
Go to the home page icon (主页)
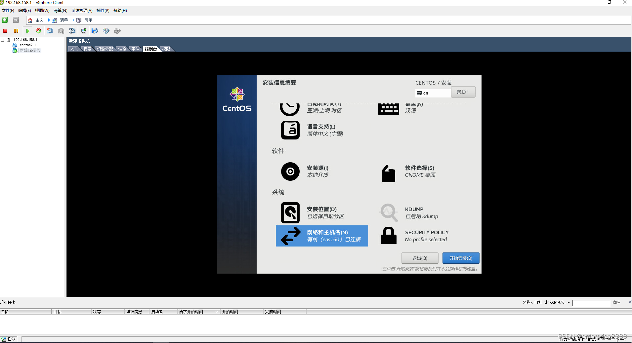pyautogui.click(x=30, y=20)
